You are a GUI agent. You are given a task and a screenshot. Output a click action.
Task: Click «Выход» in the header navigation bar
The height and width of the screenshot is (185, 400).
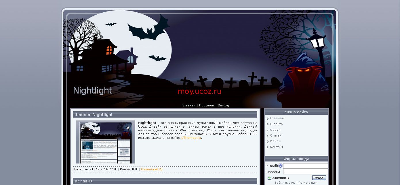click(223, 105)
